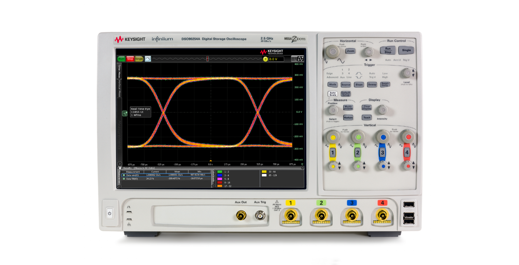This screenshot has height=265, width=519.
Task: Click the green 1 - 2 color grade swatch
Action: (219, 171)
